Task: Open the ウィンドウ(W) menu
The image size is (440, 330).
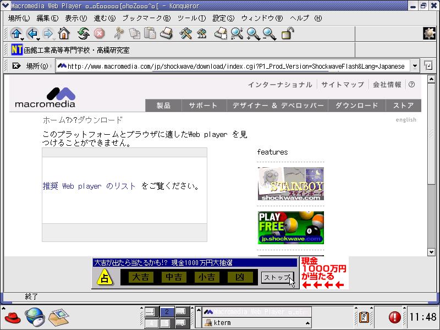Action: tap(262, 18)
